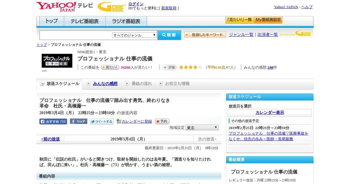
Task: Open the すべてのジャンル dropdown
Action: 134,35
